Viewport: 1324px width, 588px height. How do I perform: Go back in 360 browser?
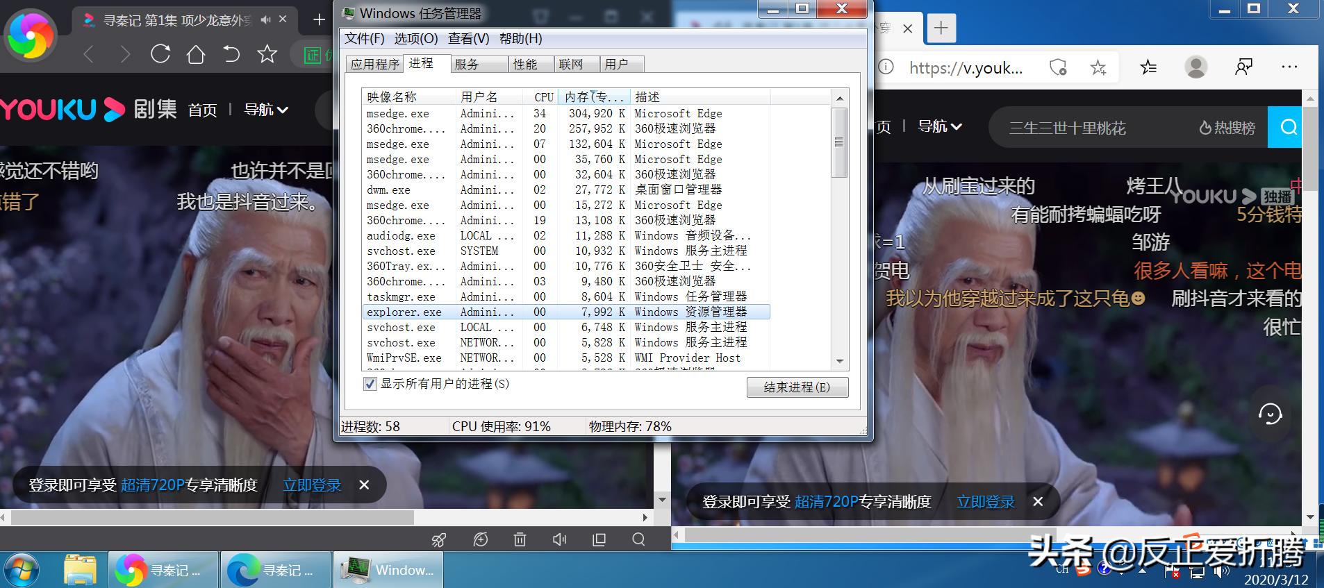click(88, 54)
